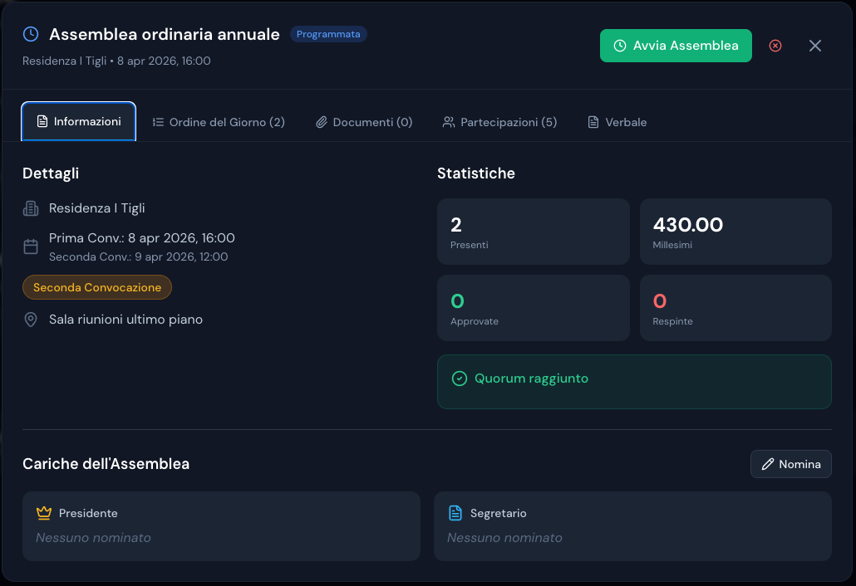Click the clock icon beside assembly title
The image size is (856, 586).
tap(31, 34)
